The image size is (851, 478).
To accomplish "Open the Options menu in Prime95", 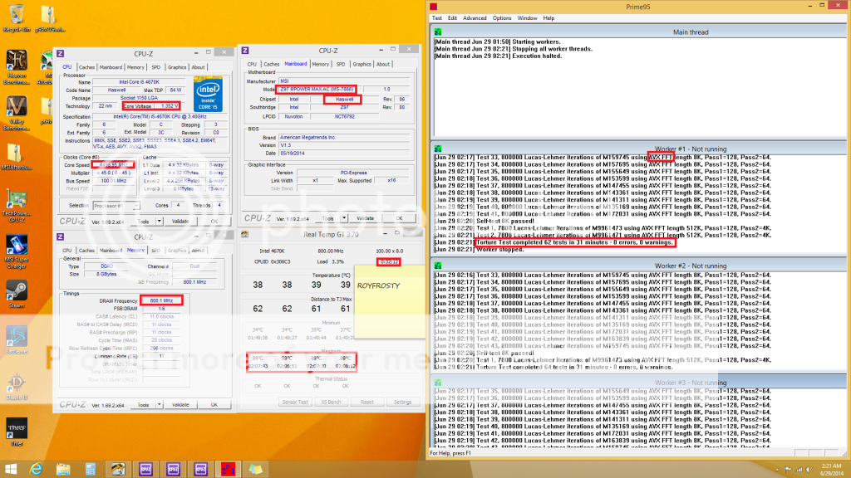I will [x=502, y=17].
